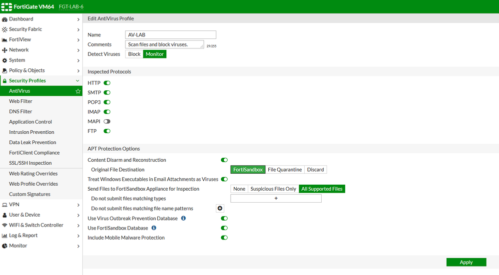Click the User & Device icon
This screenshot has width=499, height=275.
pyautogui.click(x=4, y=215)
